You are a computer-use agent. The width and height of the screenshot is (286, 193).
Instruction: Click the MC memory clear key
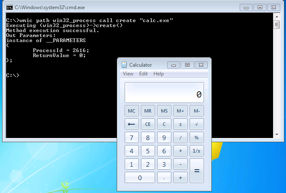tap(131, 111)
